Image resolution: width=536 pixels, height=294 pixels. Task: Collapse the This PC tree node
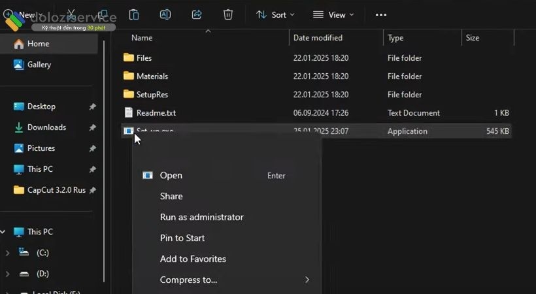tap(3, 232)
